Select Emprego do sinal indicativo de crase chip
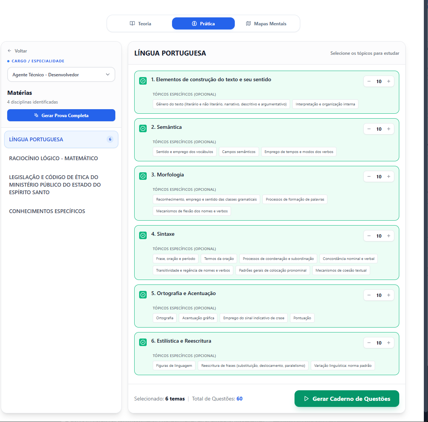The height and width of the screenshot is (422, 428). click(254, 318)
